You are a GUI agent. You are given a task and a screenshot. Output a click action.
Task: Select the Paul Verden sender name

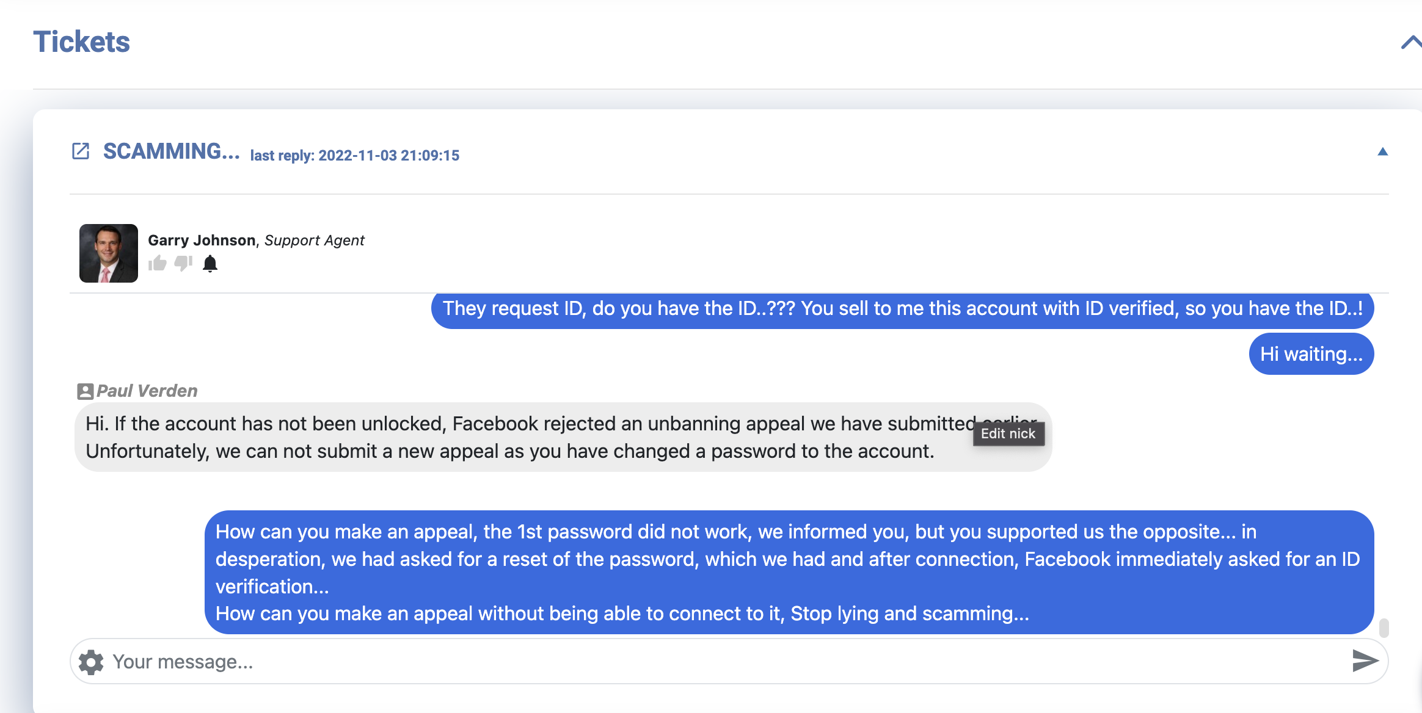[x=147, y=391]
